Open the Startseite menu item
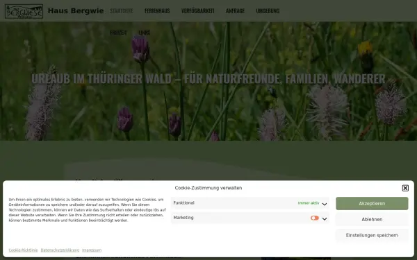This screenshot has height=260, width=417. [122, 11]
